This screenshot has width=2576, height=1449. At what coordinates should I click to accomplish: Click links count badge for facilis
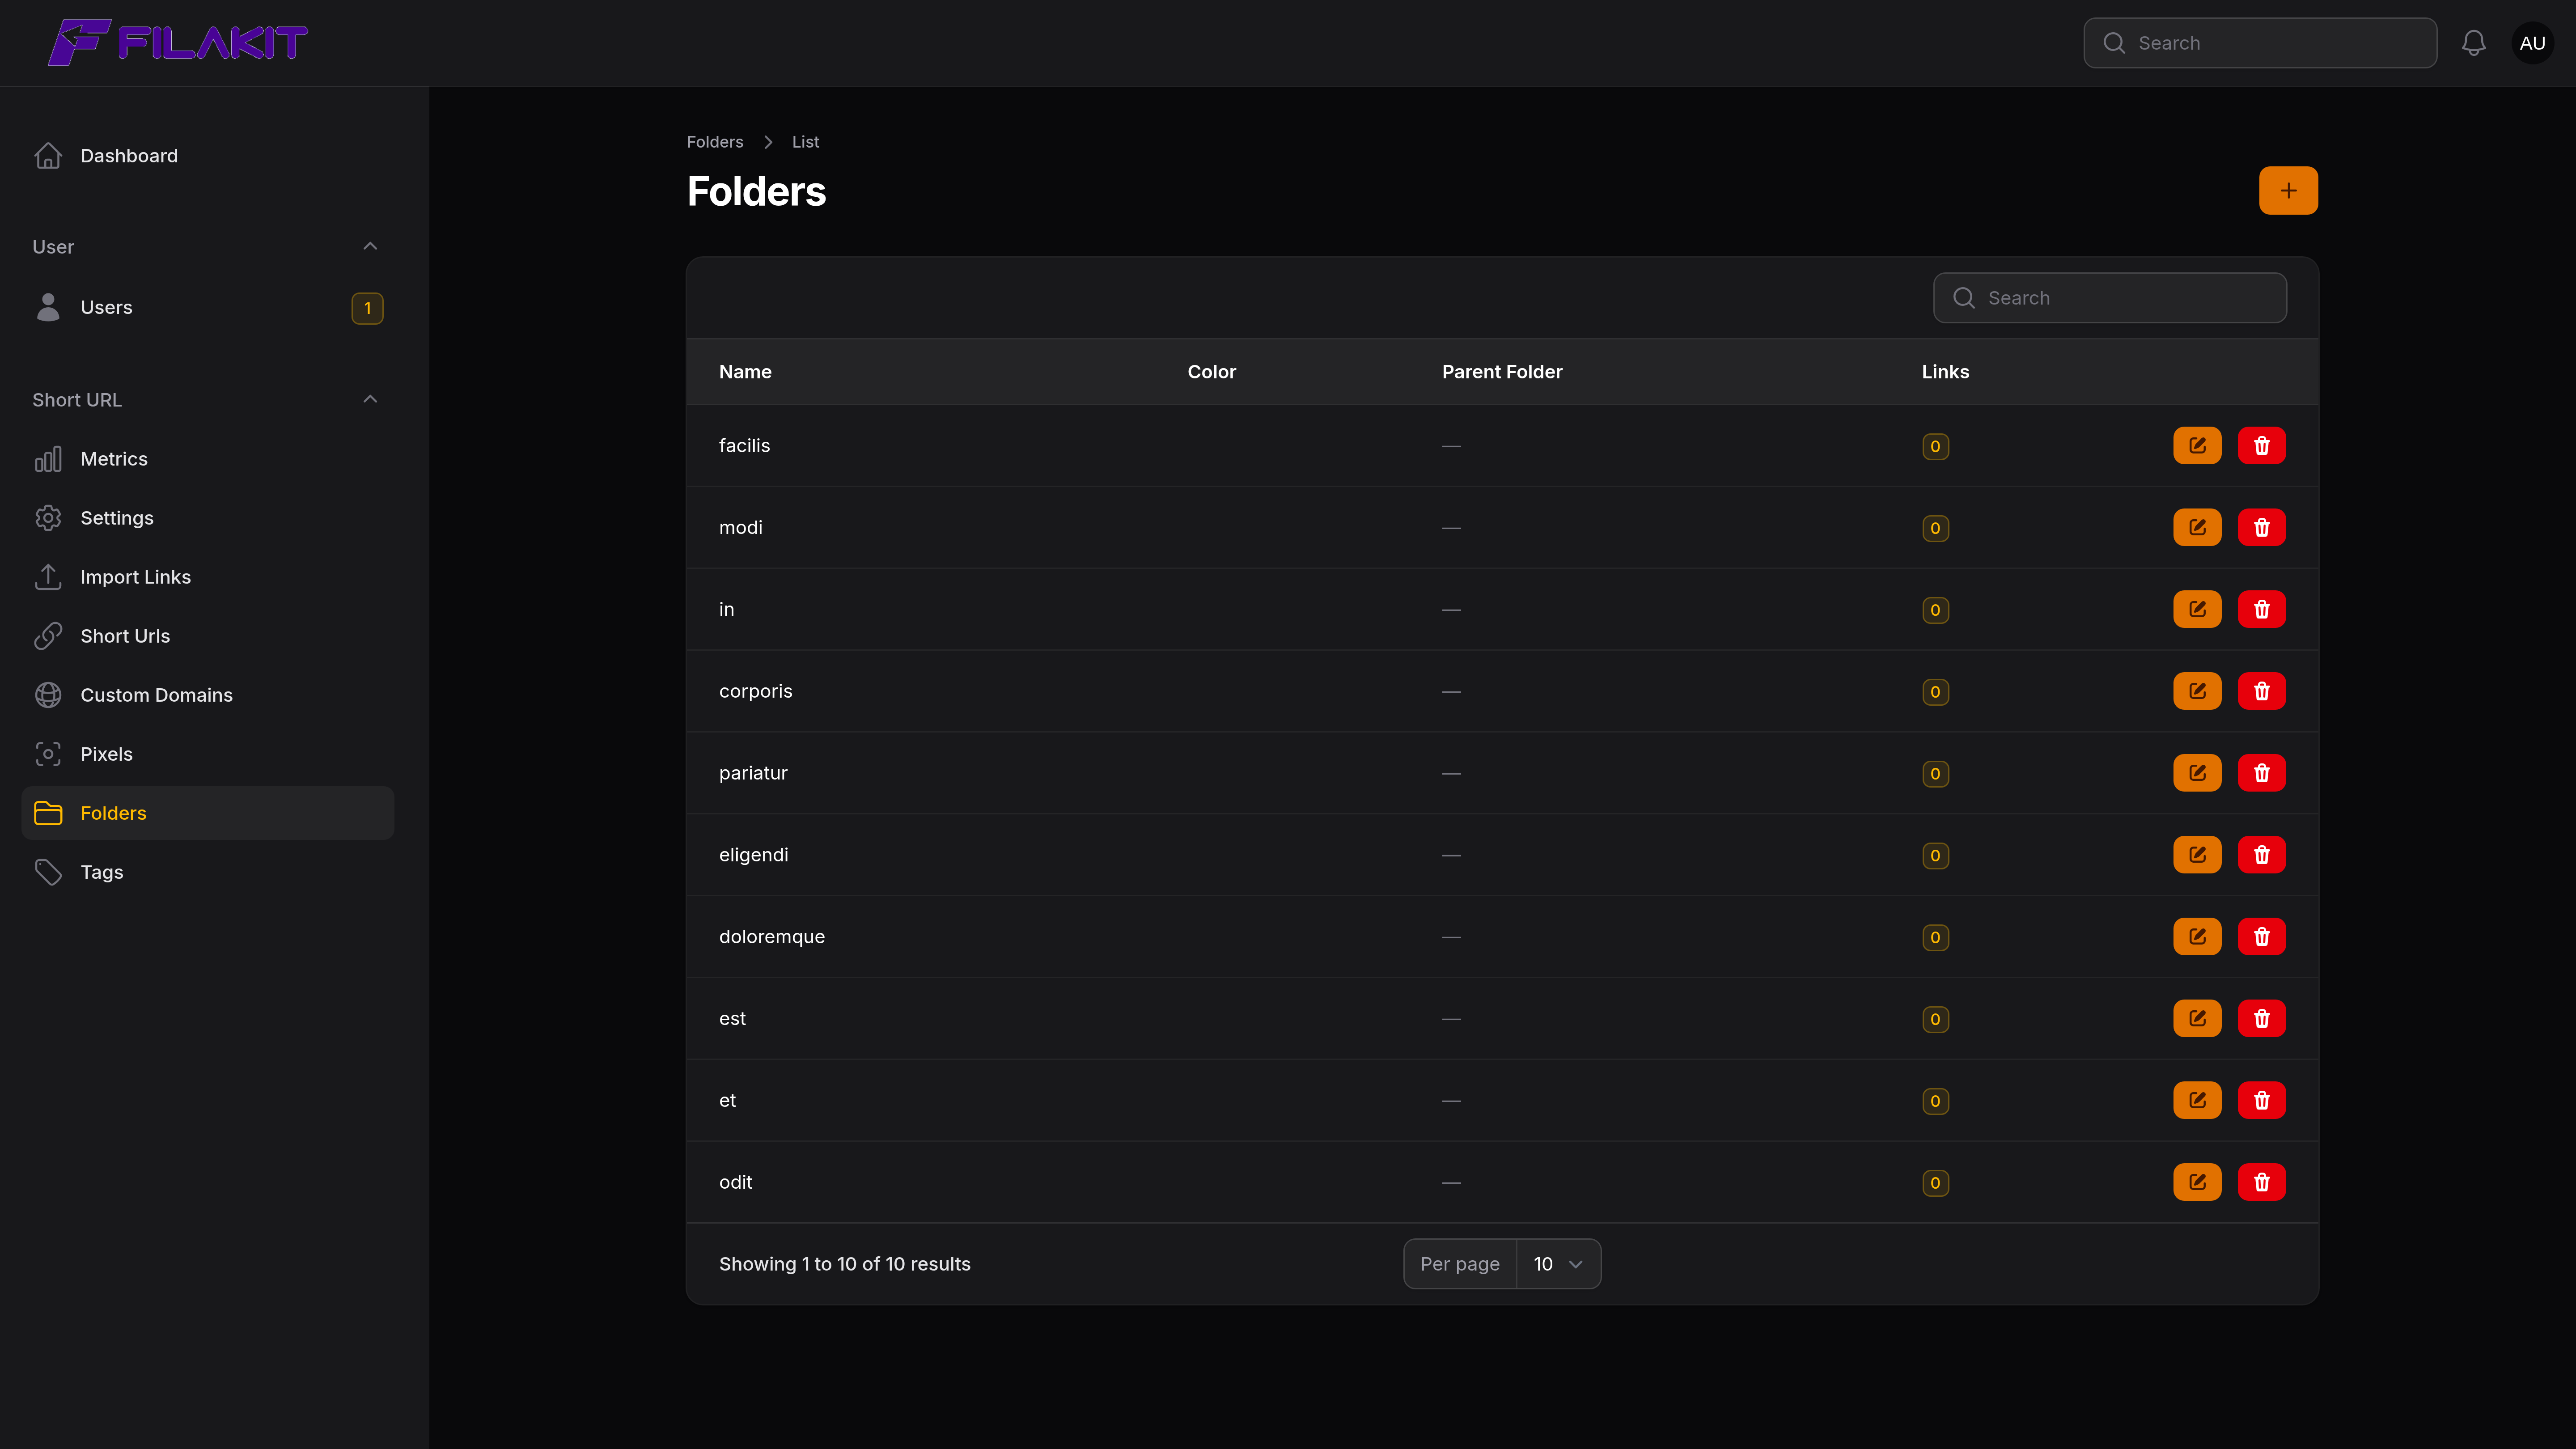tap(1935, 447)
